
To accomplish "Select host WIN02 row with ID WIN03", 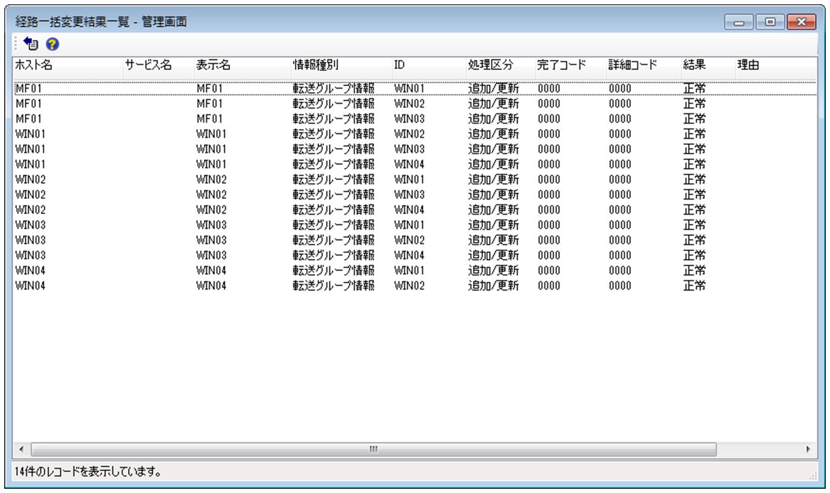I will click(x=415, y=195).
